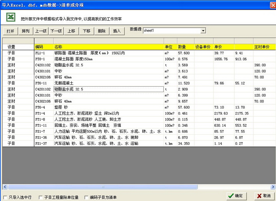Select the 设置 cell of the PL1-1 row
The width and height of the screenshot is (276, 201).
coord(11,53)
